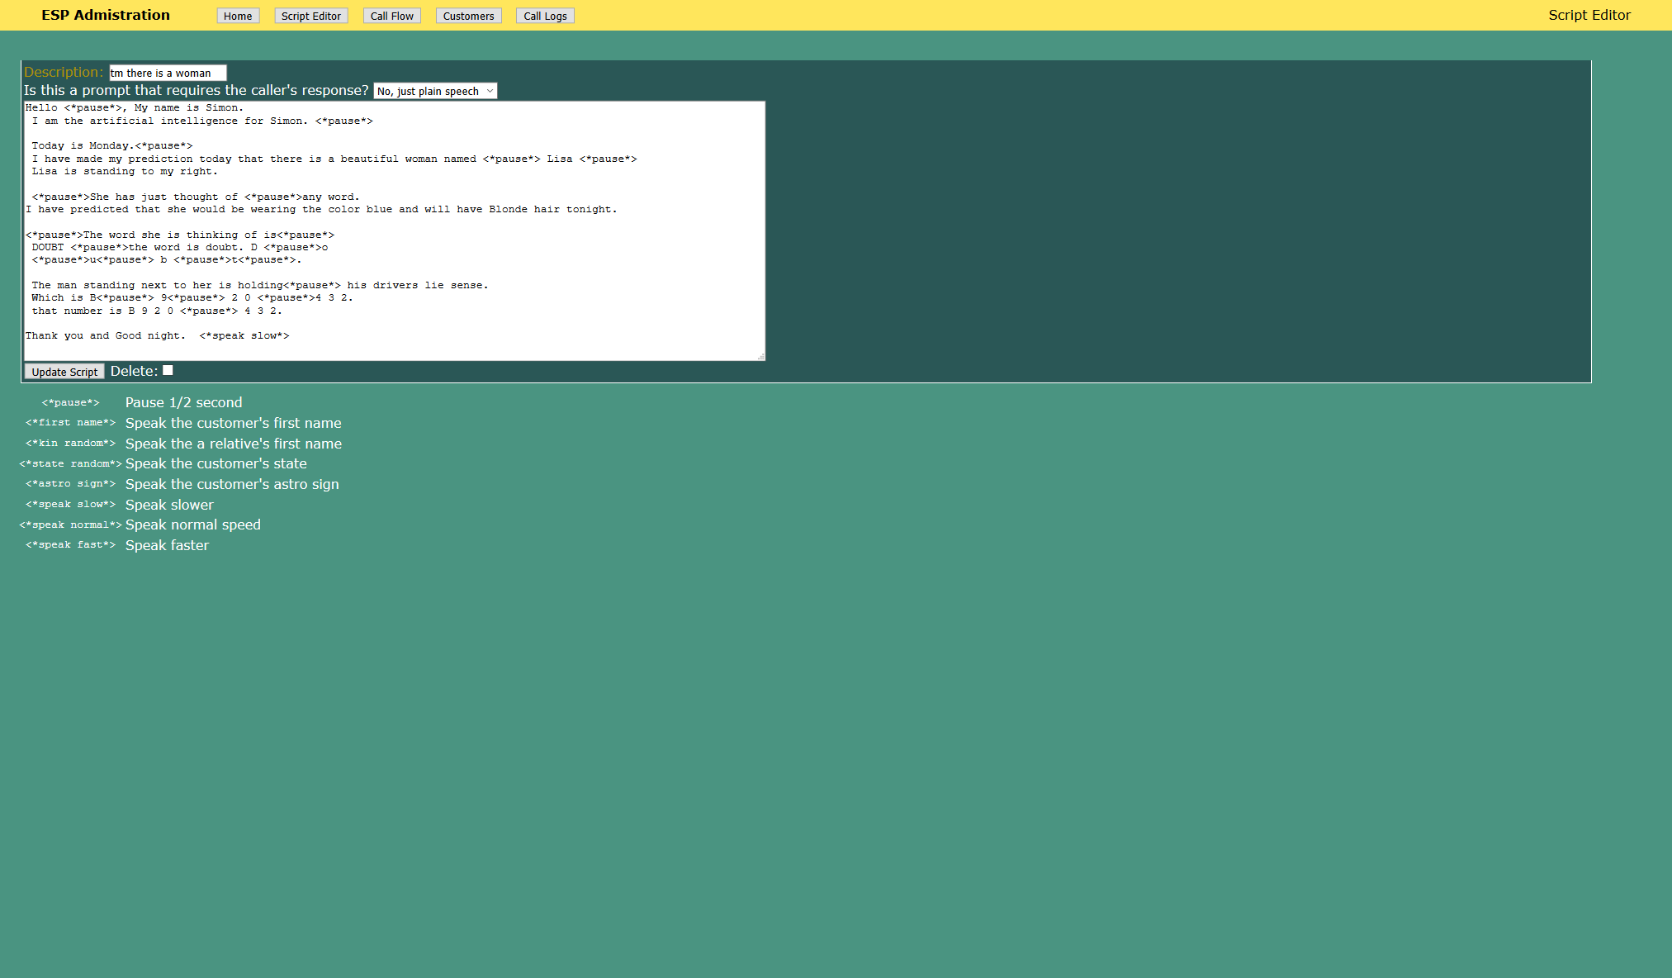The width and height of the screenshot is (1672, 978).
Task: Click the text area resize handle
Action: point(760,356)
